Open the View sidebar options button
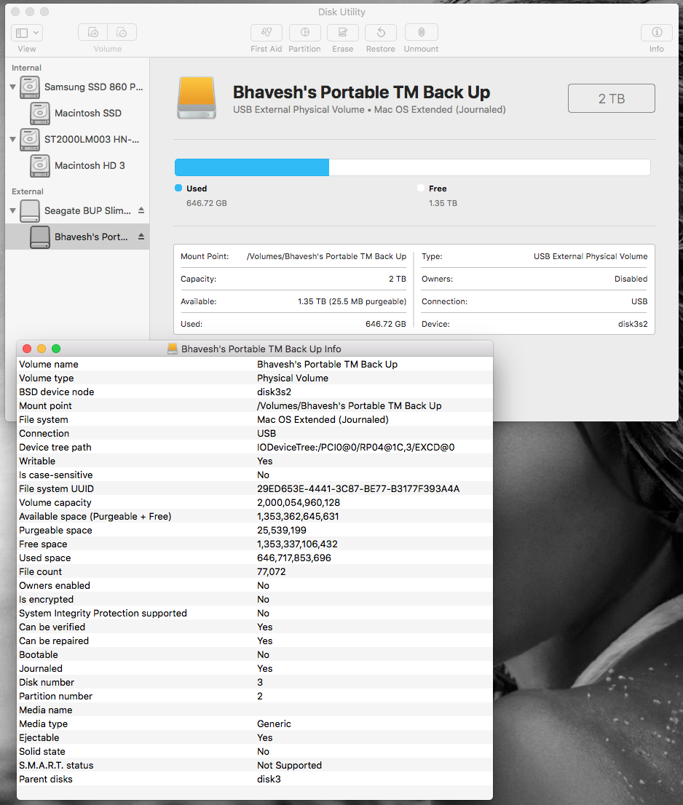The height and width of the screenshot is (805, 683). click(27, 32)
